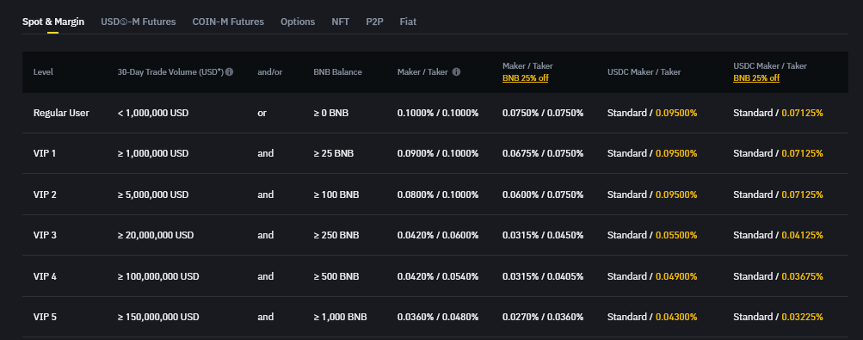863x340 pixels.
Task: Select the < 1,000,000 USD volume cell
Action: coord(153,113)
